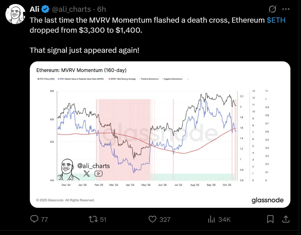Open view analytics bar-chart icon

click(x=212, y=219)
